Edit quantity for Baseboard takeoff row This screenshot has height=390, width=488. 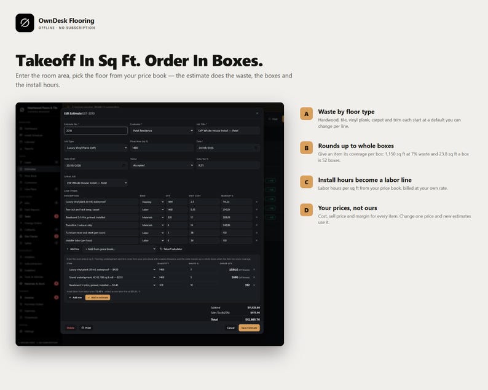(x=172, y=285)
